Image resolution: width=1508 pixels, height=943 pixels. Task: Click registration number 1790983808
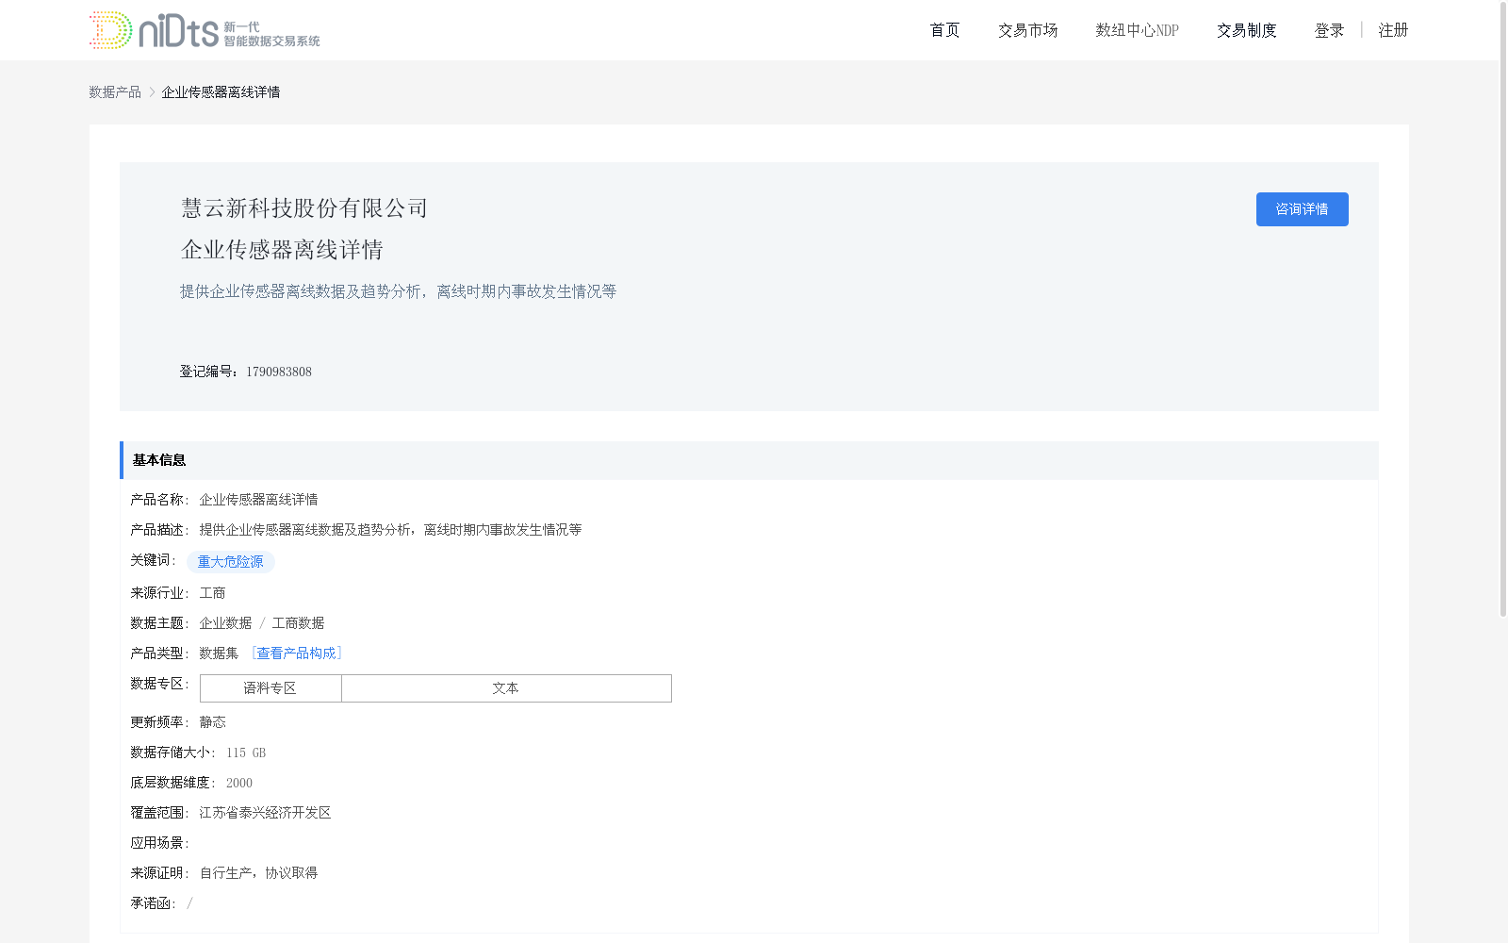tap(279, 372)
